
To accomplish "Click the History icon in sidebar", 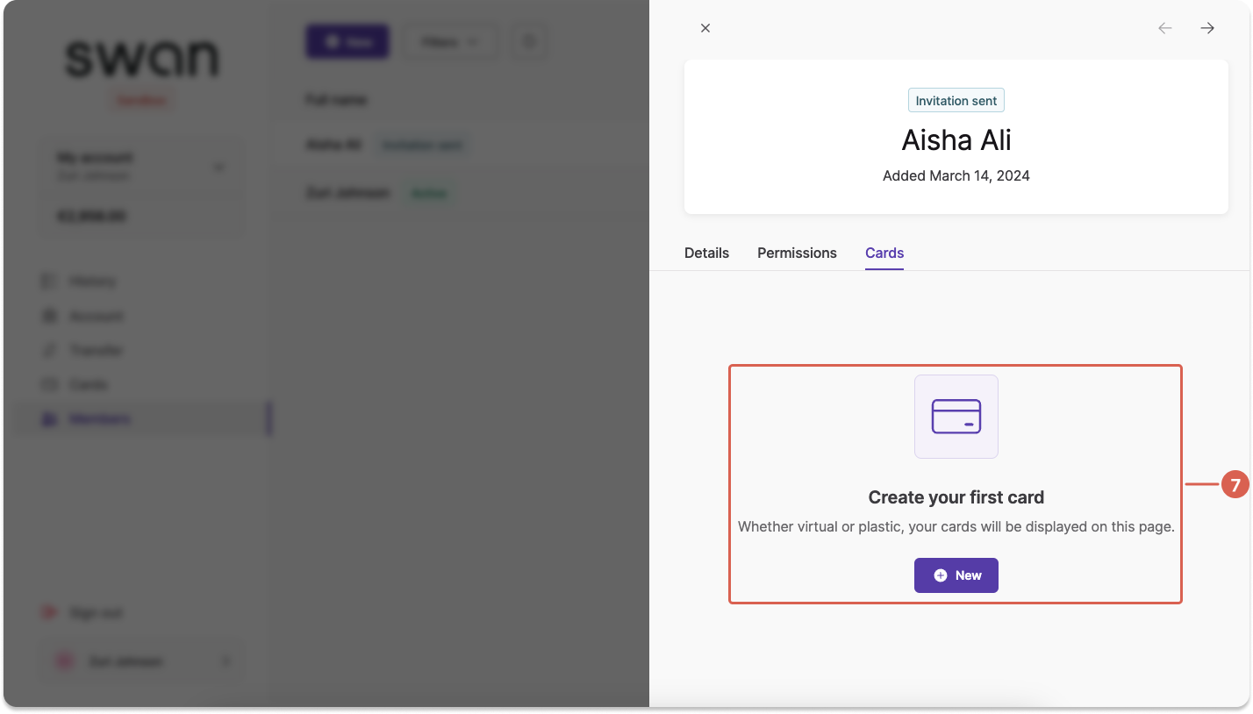I will pyautogui.click(x=49, y=282).
